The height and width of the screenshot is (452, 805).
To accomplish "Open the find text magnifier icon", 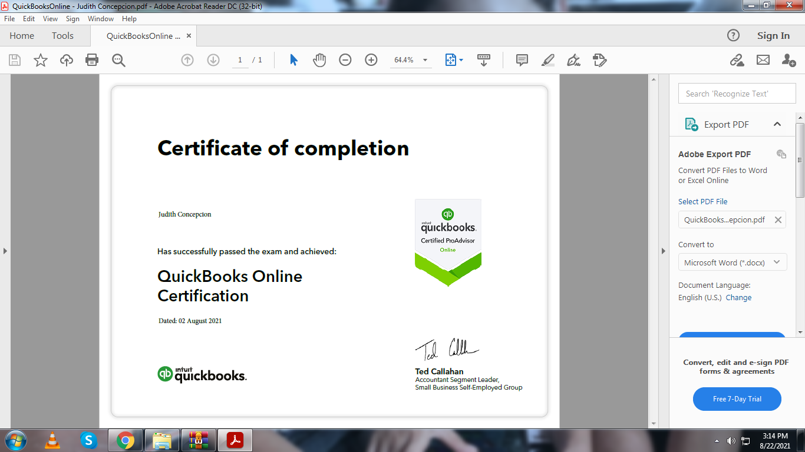I will point(118,60).
